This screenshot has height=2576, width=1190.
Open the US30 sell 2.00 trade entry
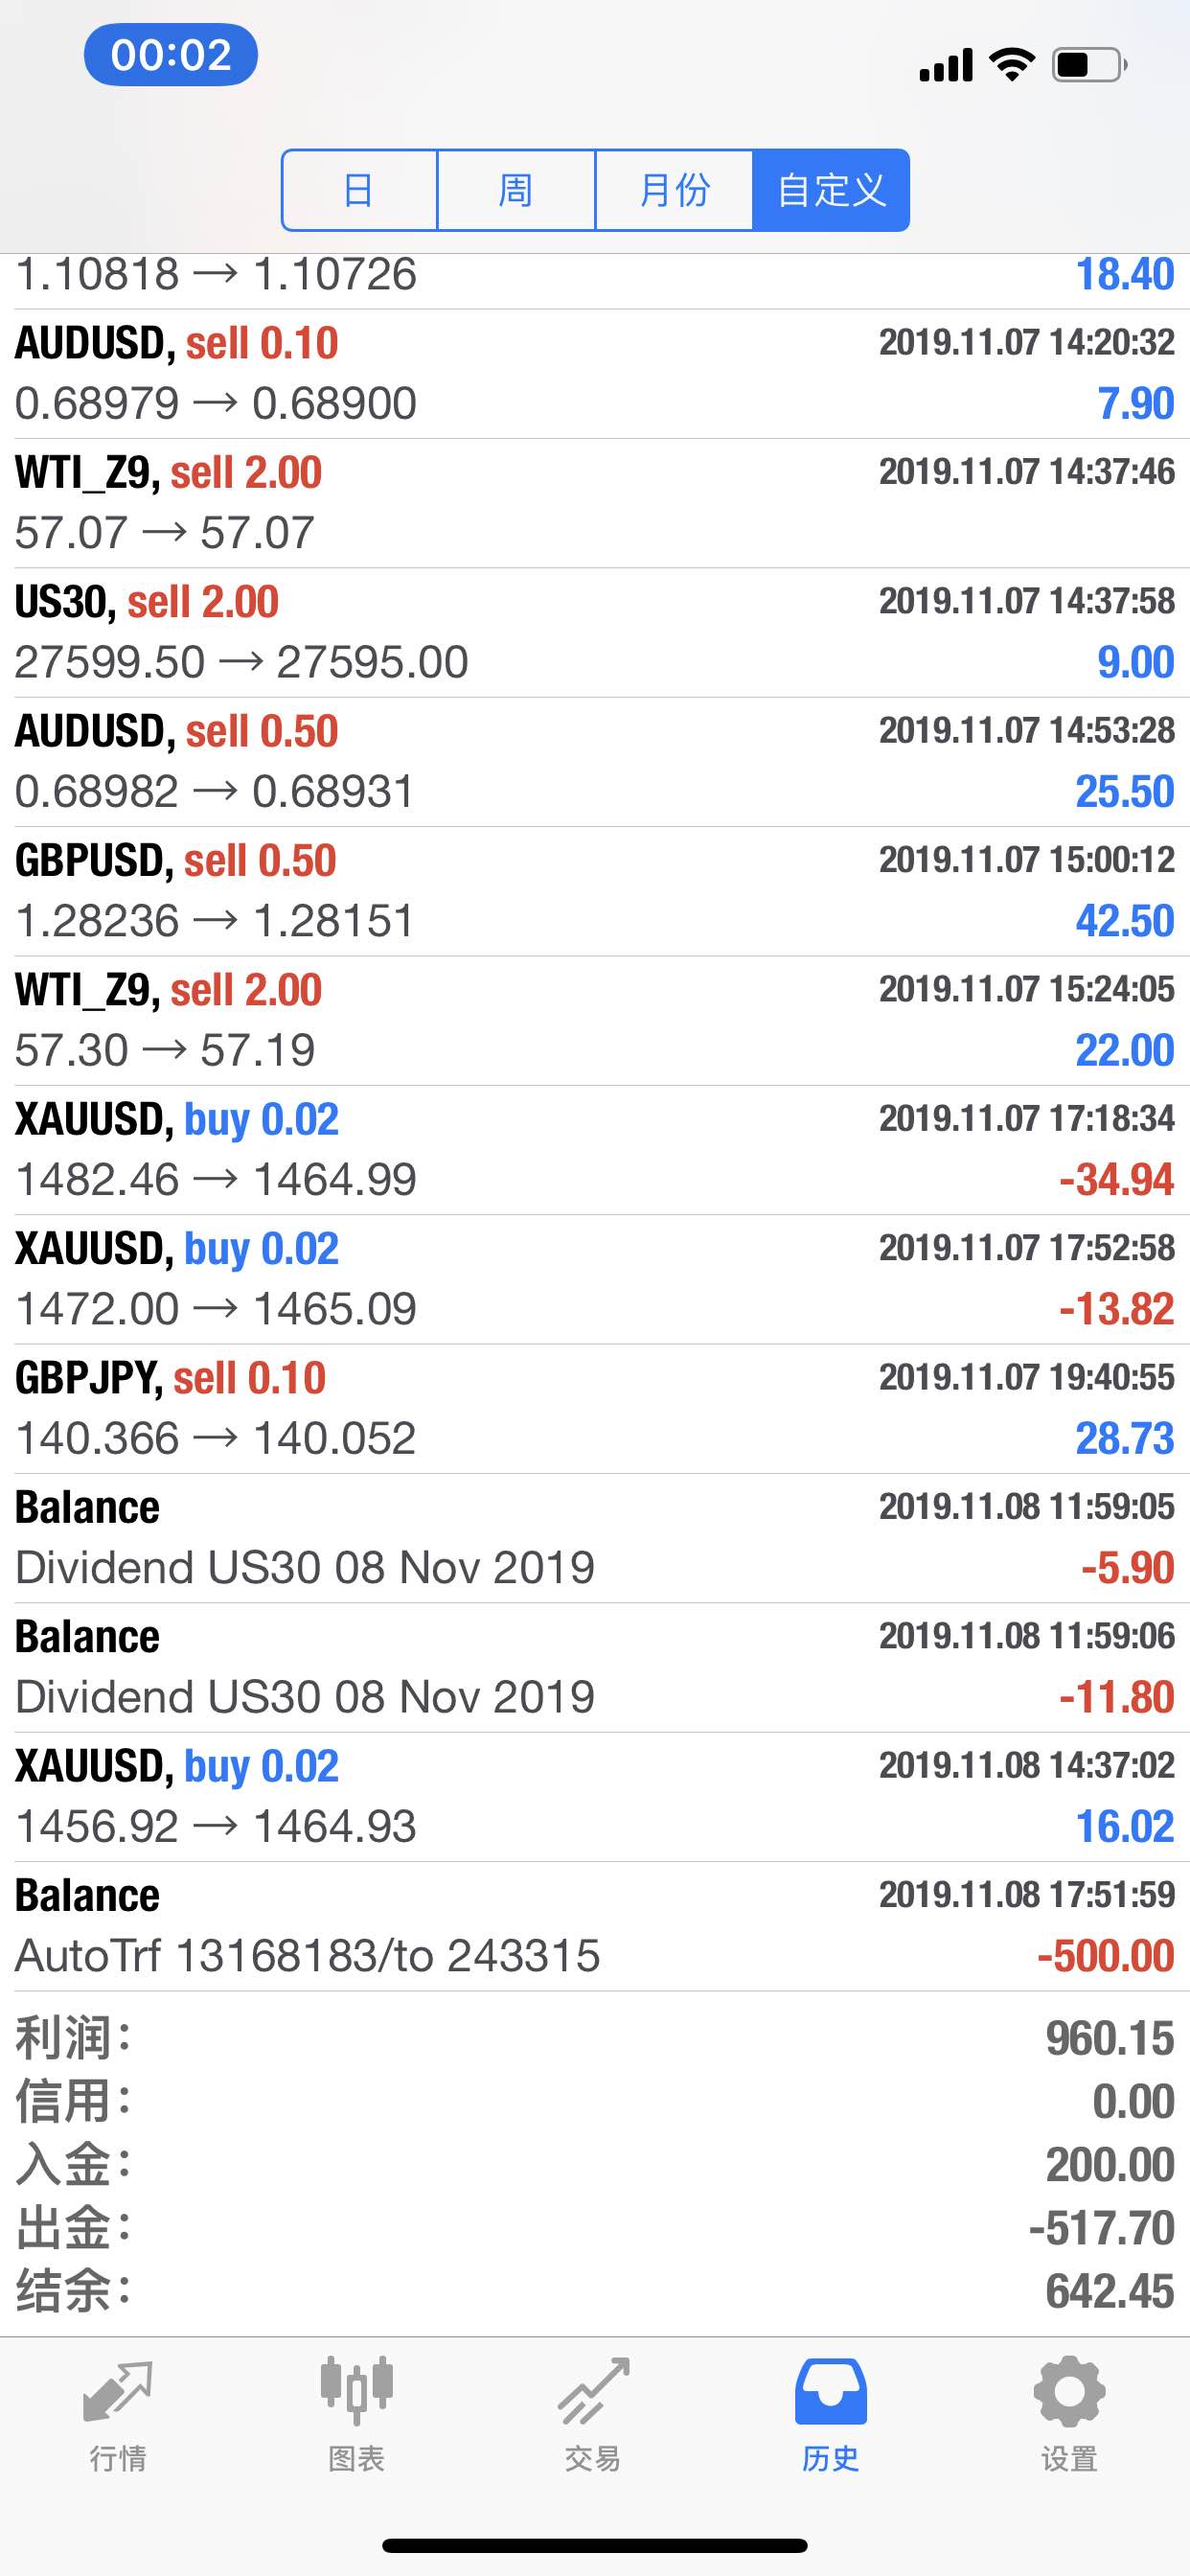click(595, 632)
